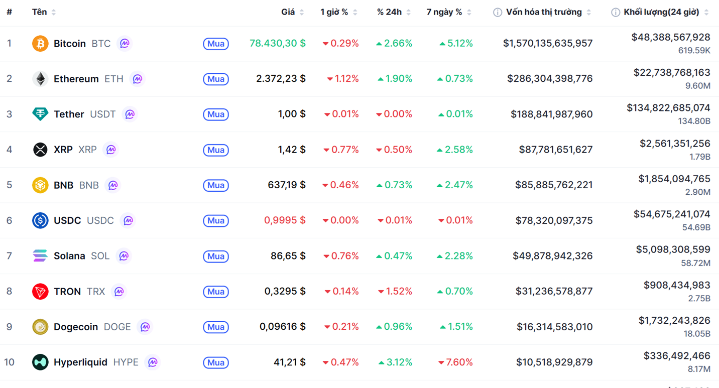
Task: Open the purple chart badge next to USDC
Action: click(128, 220)
